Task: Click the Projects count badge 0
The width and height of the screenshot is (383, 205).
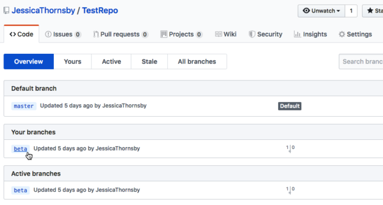Action: tap(199, 35)
